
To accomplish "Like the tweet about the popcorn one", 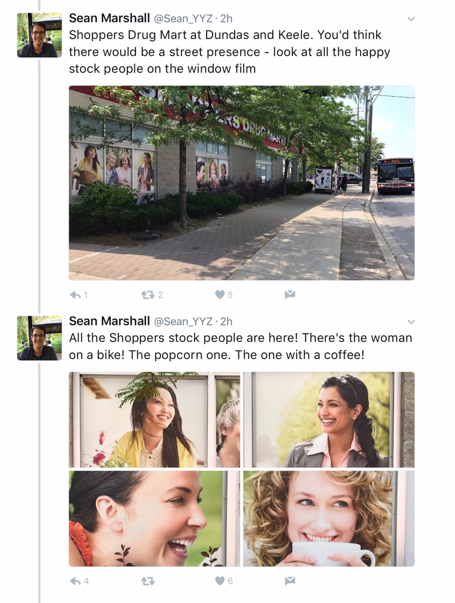I will [220, 581].
